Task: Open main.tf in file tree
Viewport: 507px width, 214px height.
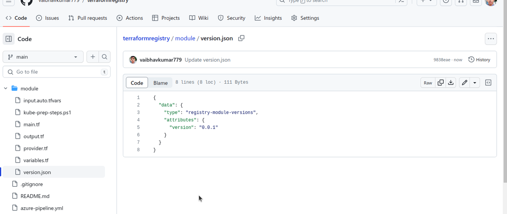Action: [31, 124]
